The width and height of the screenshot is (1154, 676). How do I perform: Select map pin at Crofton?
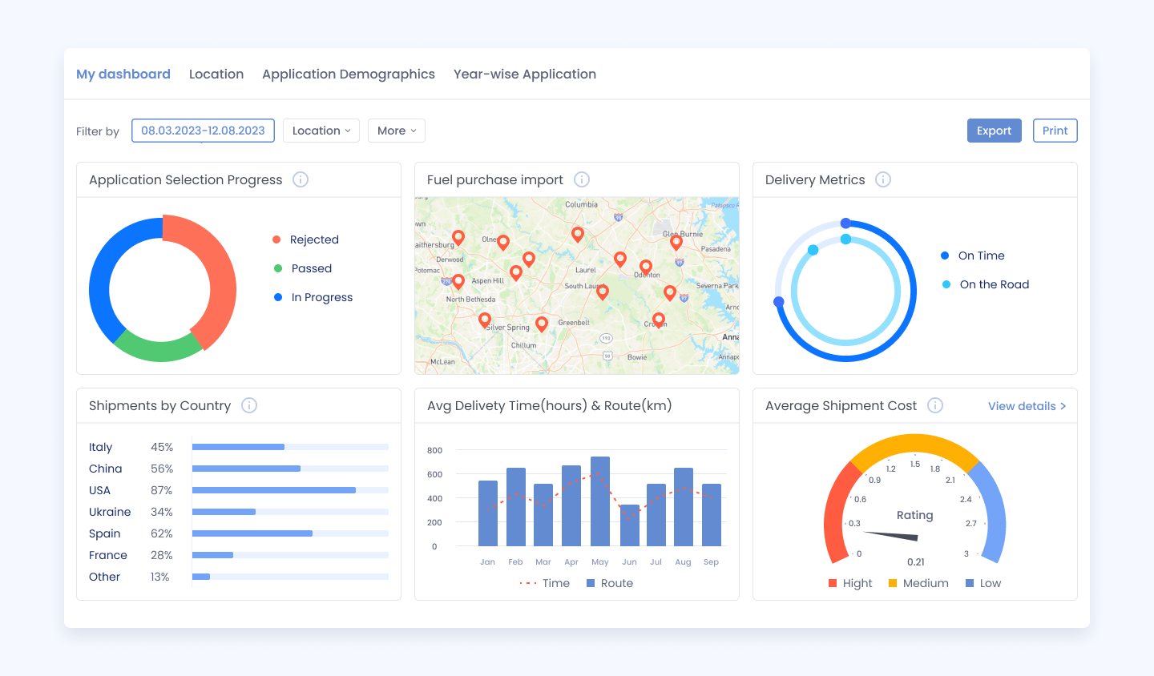point(659,320)
